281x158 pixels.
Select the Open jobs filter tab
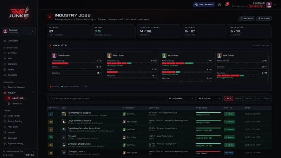(x=228, y=99)
